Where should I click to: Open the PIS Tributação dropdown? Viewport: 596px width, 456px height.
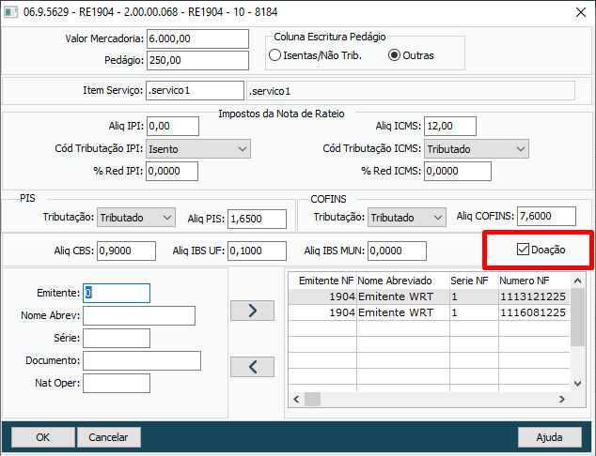coord(136,218)
